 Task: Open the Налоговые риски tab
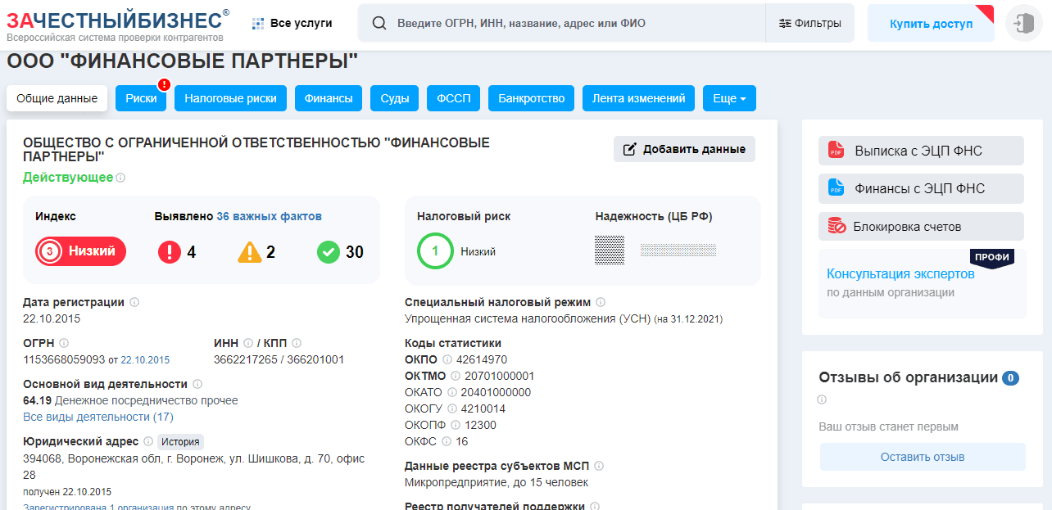pyautogui.click(x=230, y=98)
